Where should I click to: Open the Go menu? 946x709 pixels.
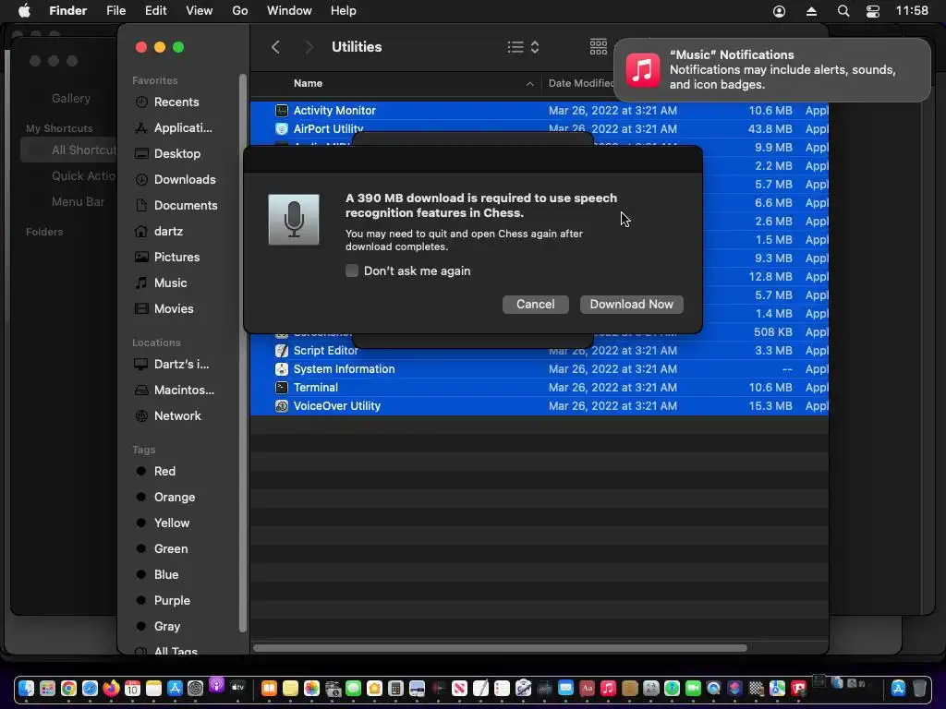[240, 11]
